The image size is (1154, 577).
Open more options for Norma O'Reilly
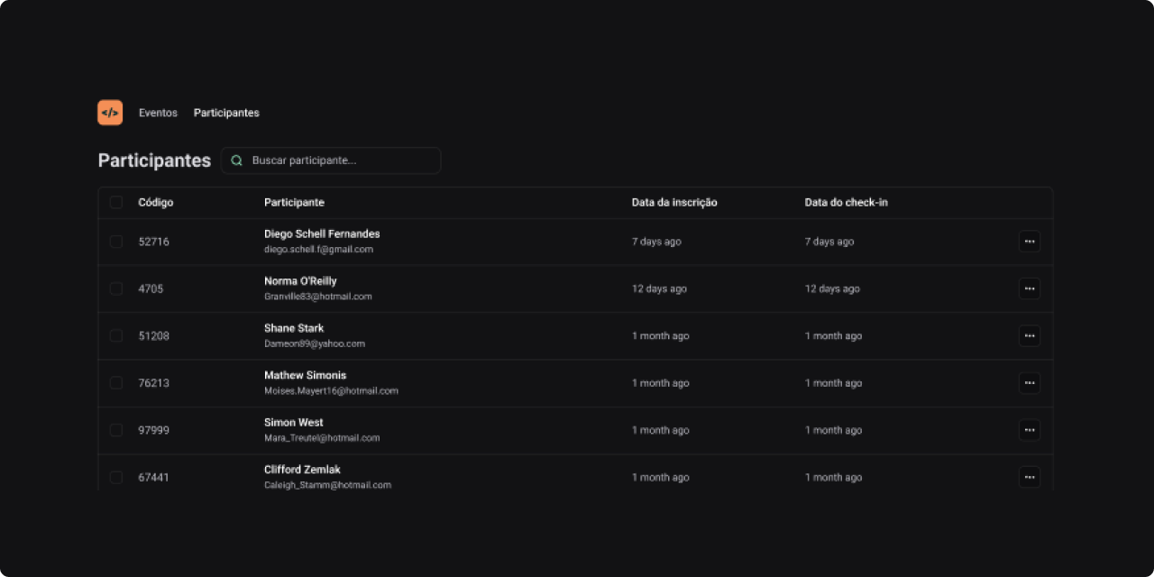[x=1029, y=288]
